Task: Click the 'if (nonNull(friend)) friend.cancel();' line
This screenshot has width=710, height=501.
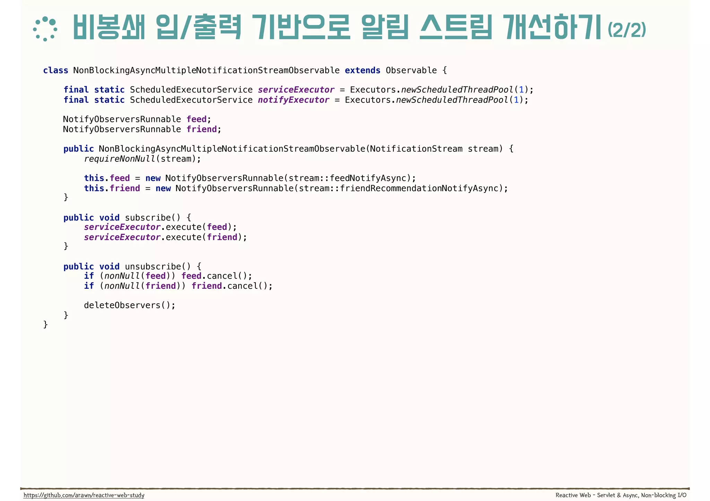Action: (178, 286)
